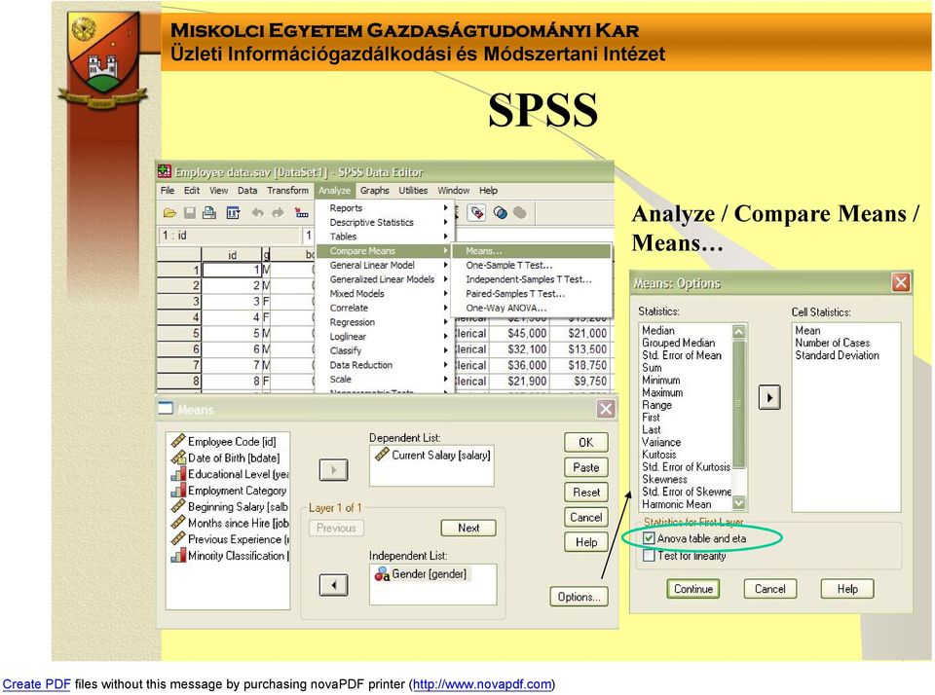The image size is (935, 695).
Task: Click the Save File toolbar icon
Action: coord(190,213)
